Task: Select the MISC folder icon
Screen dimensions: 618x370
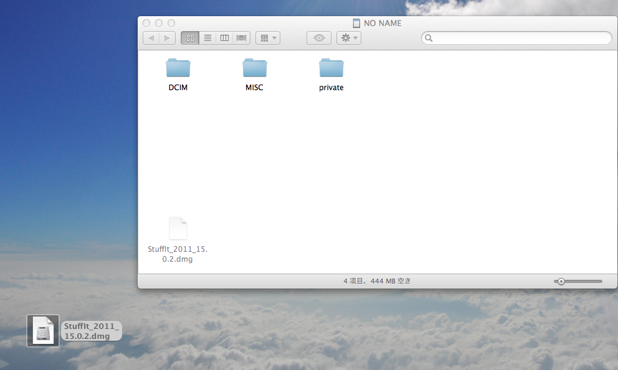Action: (x=255, y=68)
